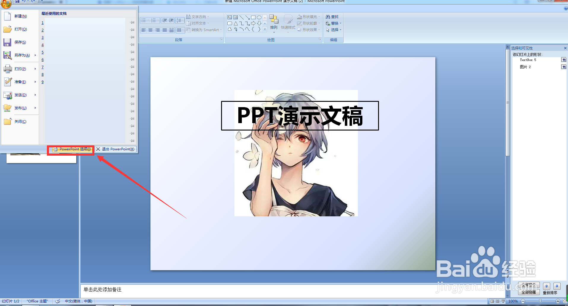The height and width of the screenshot is (306, 568).
Task: Open the line spacing dropdown
Action: [x=180, y=20]
